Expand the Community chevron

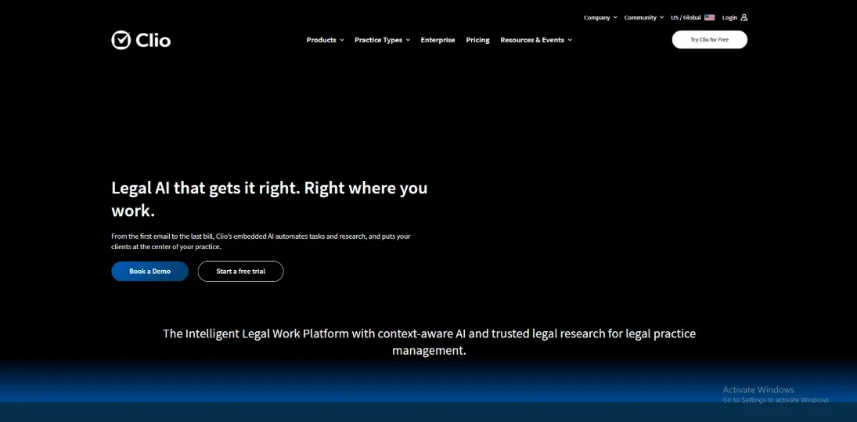coord(661,17)
